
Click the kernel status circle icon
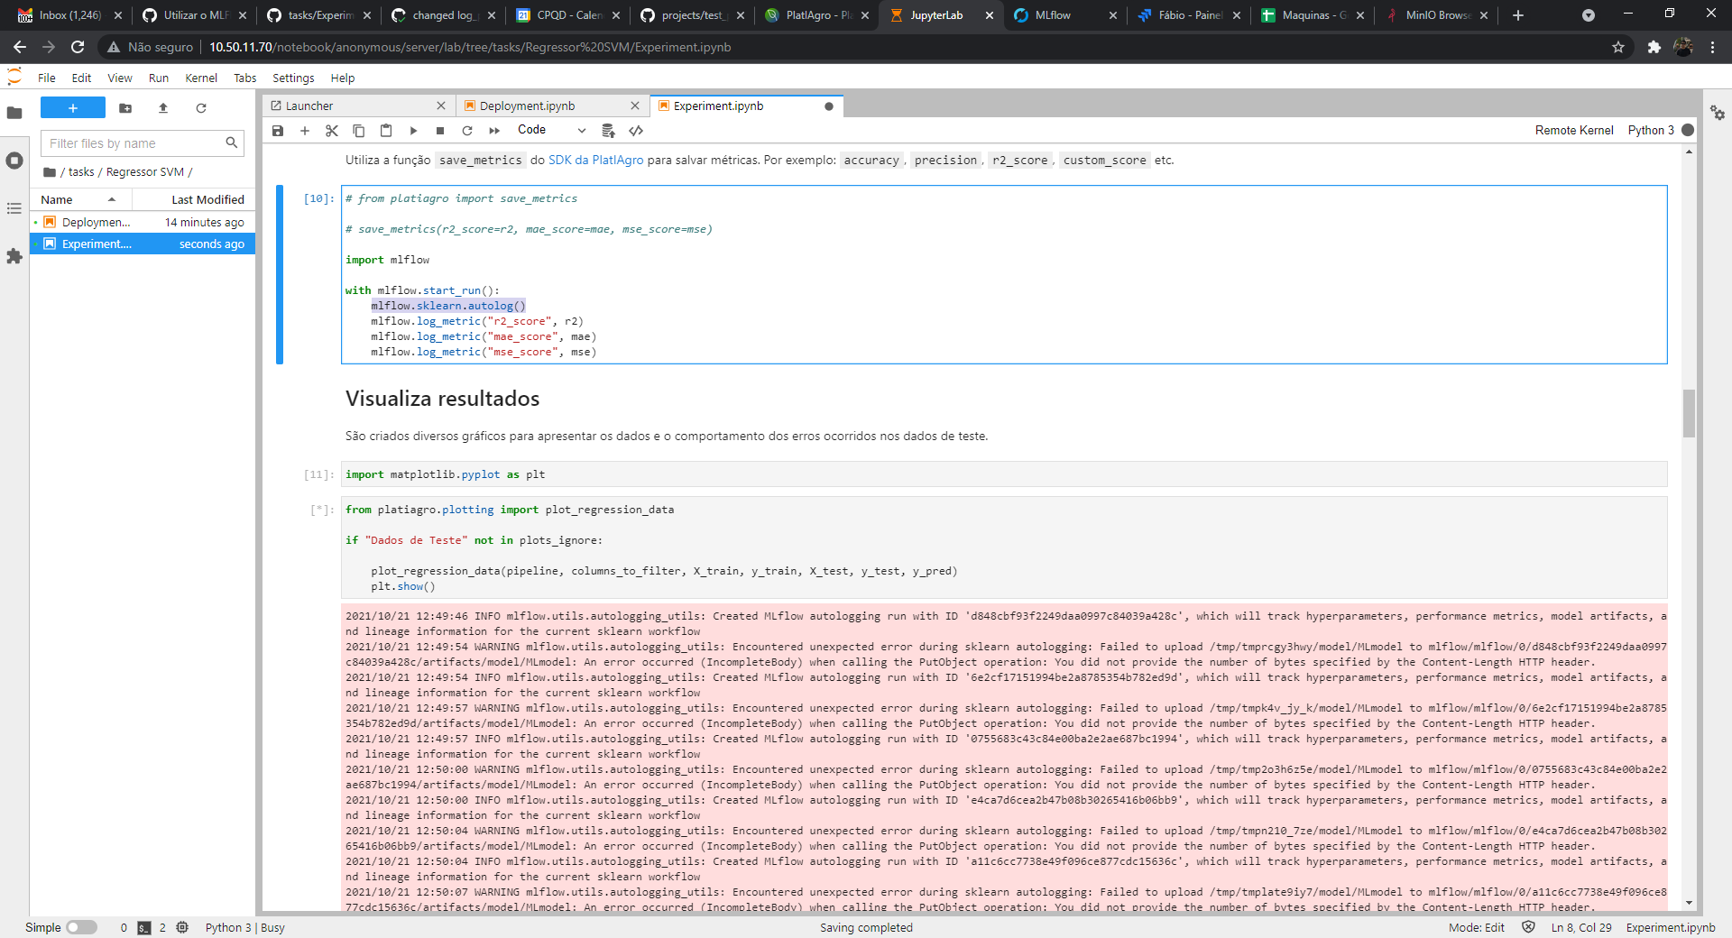pos(1688,130)
